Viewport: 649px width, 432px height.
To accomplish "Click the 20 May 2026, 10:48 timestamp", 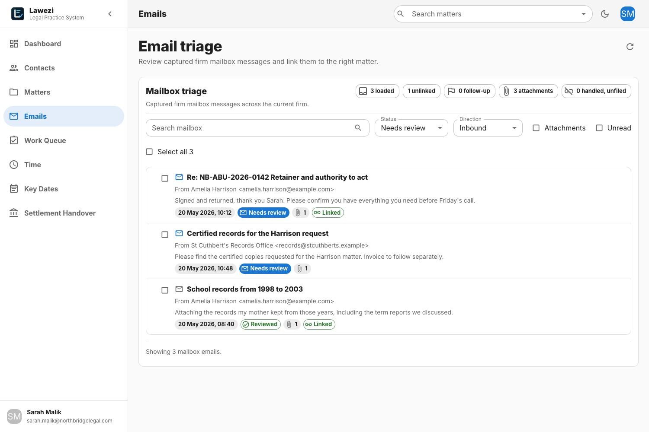I will click(x=206, y=269).
